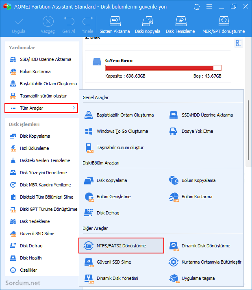
Task: Open Disk Kopyalama in Disk/Bölüm Araçları
Action: 105,180
